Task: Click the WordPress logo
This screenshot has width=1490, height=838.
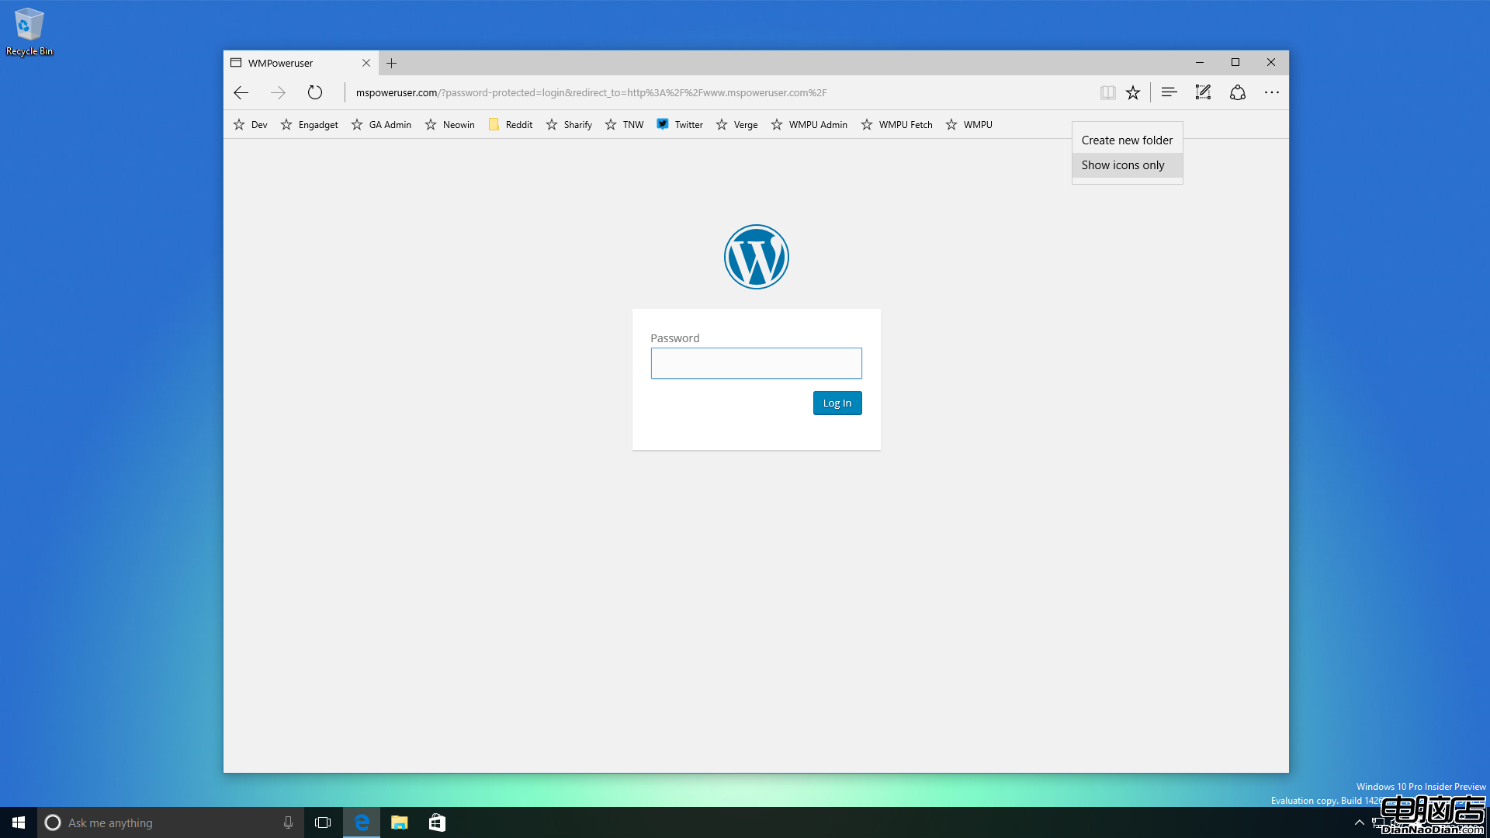Action: (756, 257)
